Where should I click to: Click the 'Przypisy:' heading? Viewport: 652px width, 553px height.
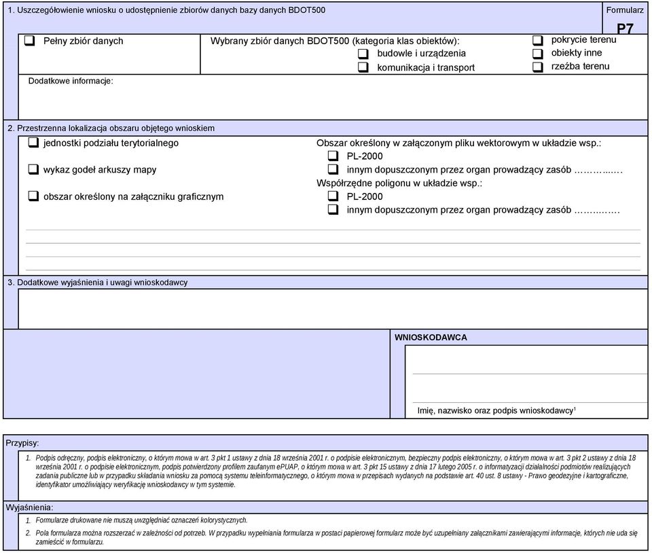(x=22, y=443)
